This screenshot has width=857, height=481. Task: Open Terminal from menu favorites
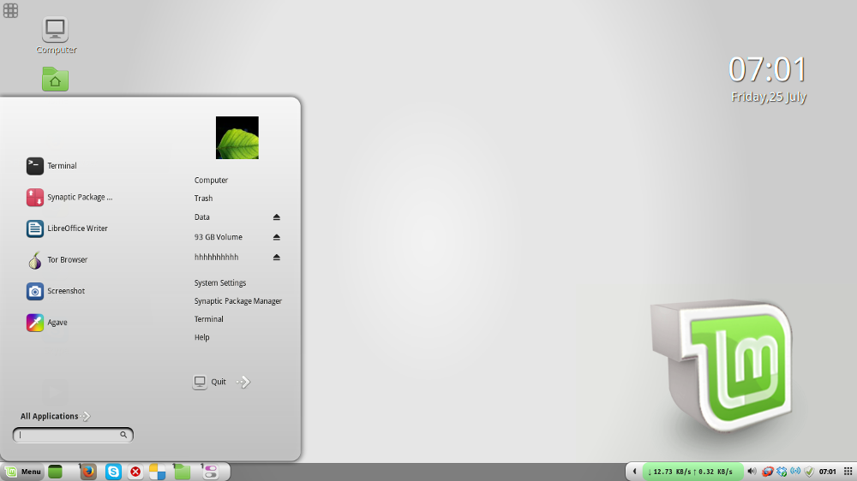(x=51, y=166)
